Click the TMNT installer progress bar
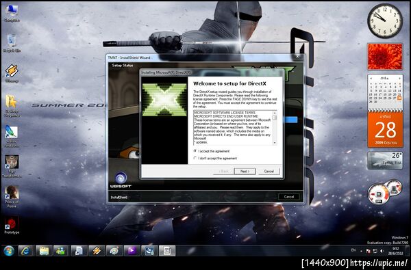Screen dimensions: 411x270 [290, 120]
